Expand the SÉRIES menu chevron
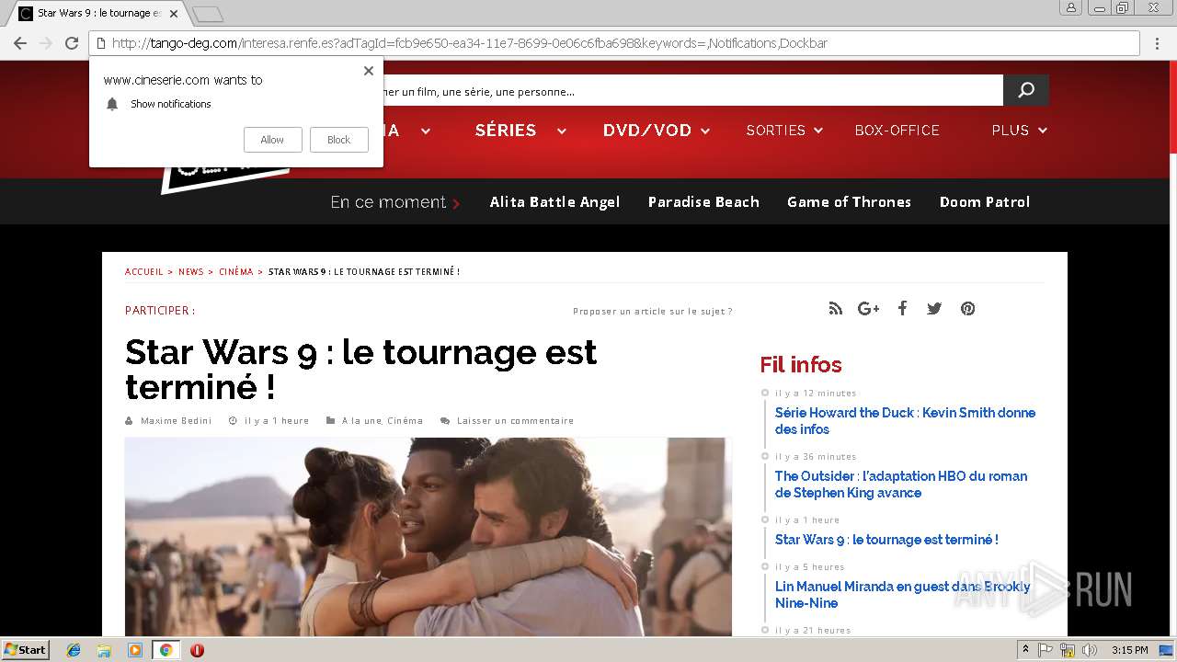The width and height of the screenshot is (1177, 662). (562, 131)
